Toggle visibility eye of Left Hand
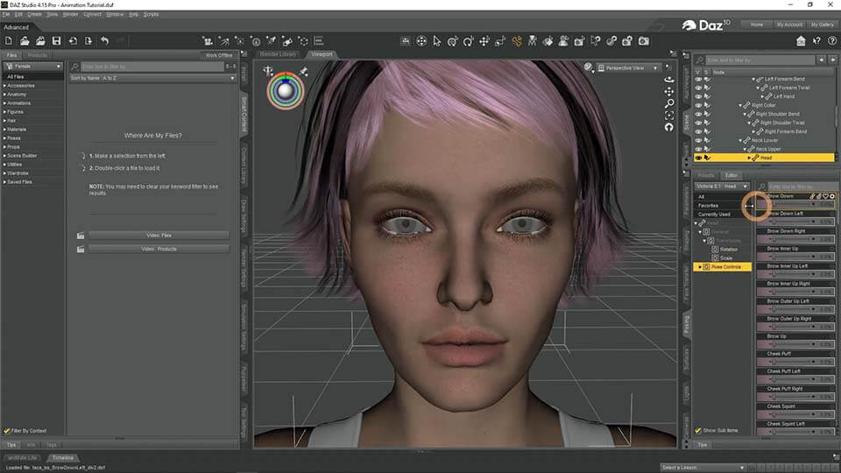Viewport: 841px width, 473px height. [698, 96]
